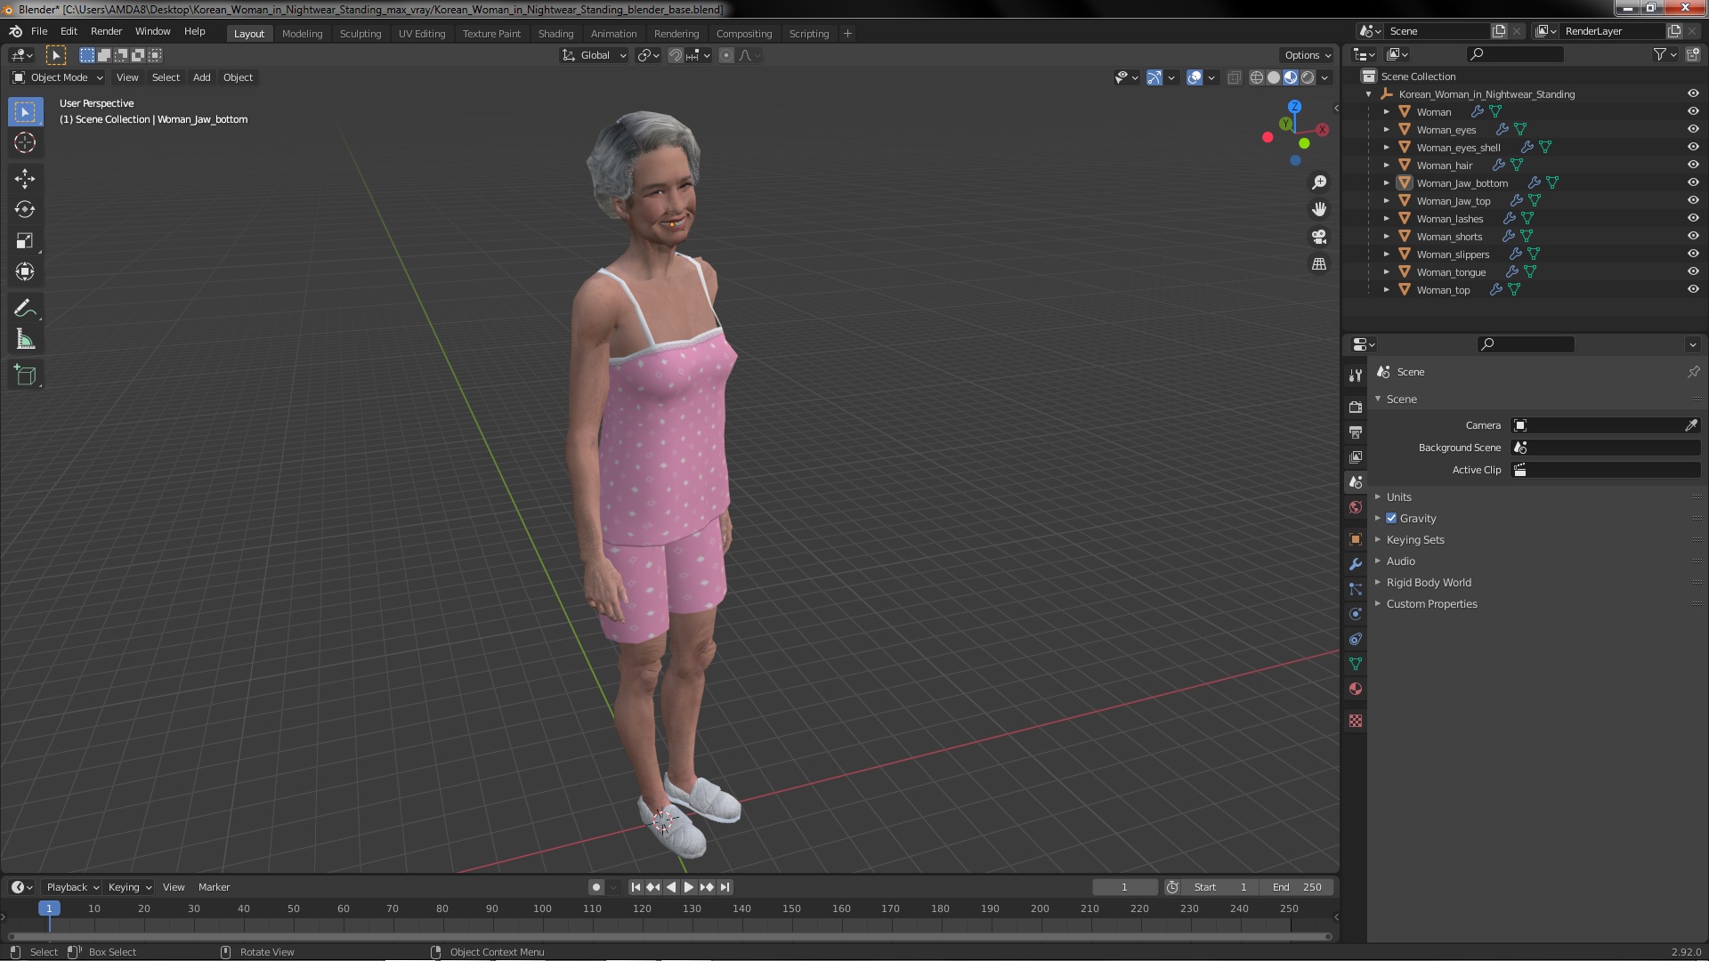Activate the Scale tool

tap(25, 240)
